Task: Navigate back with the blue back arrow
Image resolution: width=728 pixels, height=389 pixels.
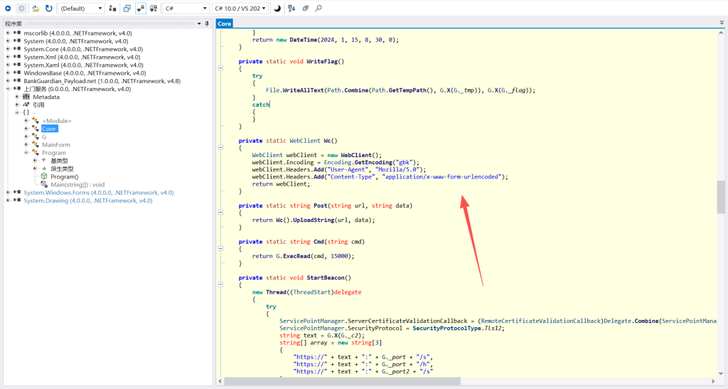Action: click(x=8, y=9)
